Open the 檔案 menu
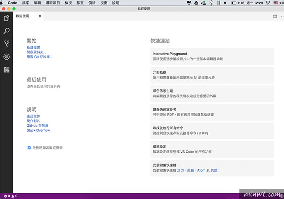 (26, 3)
